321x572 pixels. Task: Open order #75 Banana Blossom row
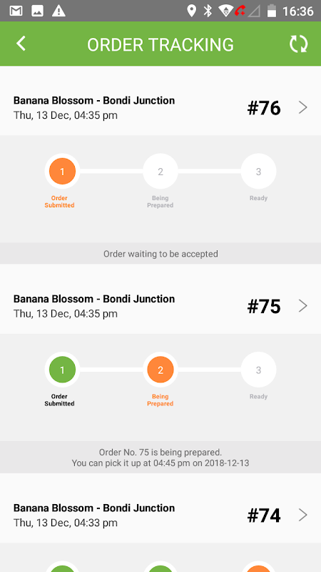[160, 306]
